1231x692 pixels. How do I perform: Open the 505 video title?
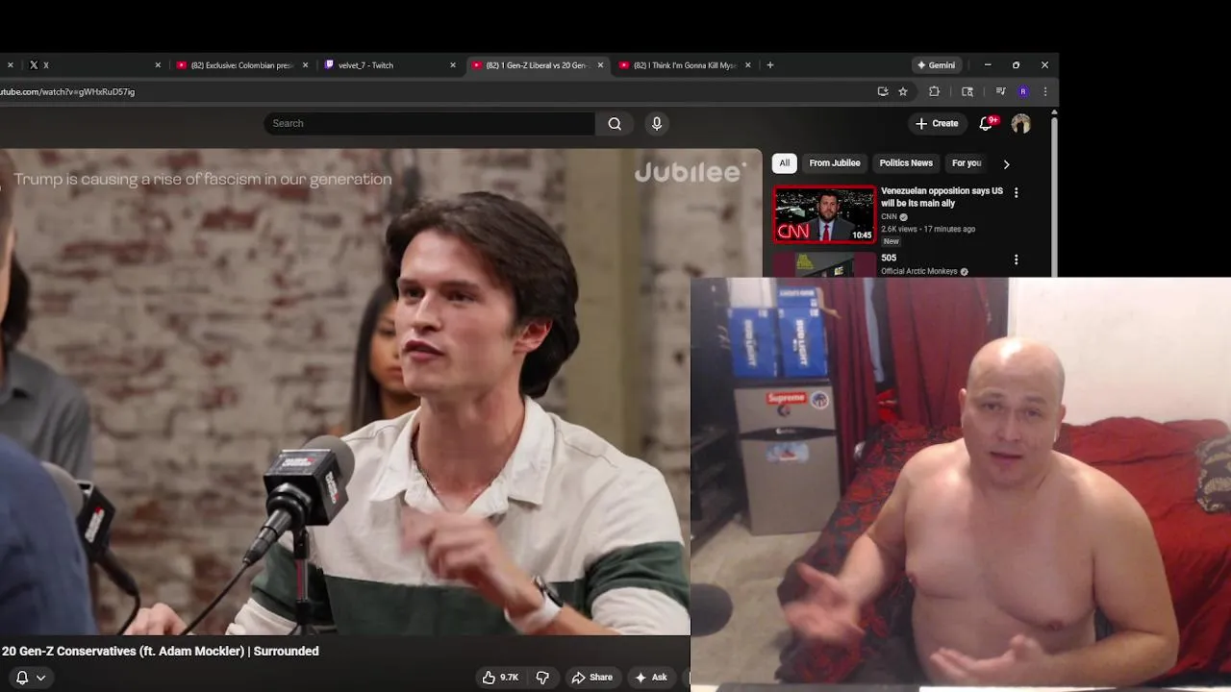889,258
